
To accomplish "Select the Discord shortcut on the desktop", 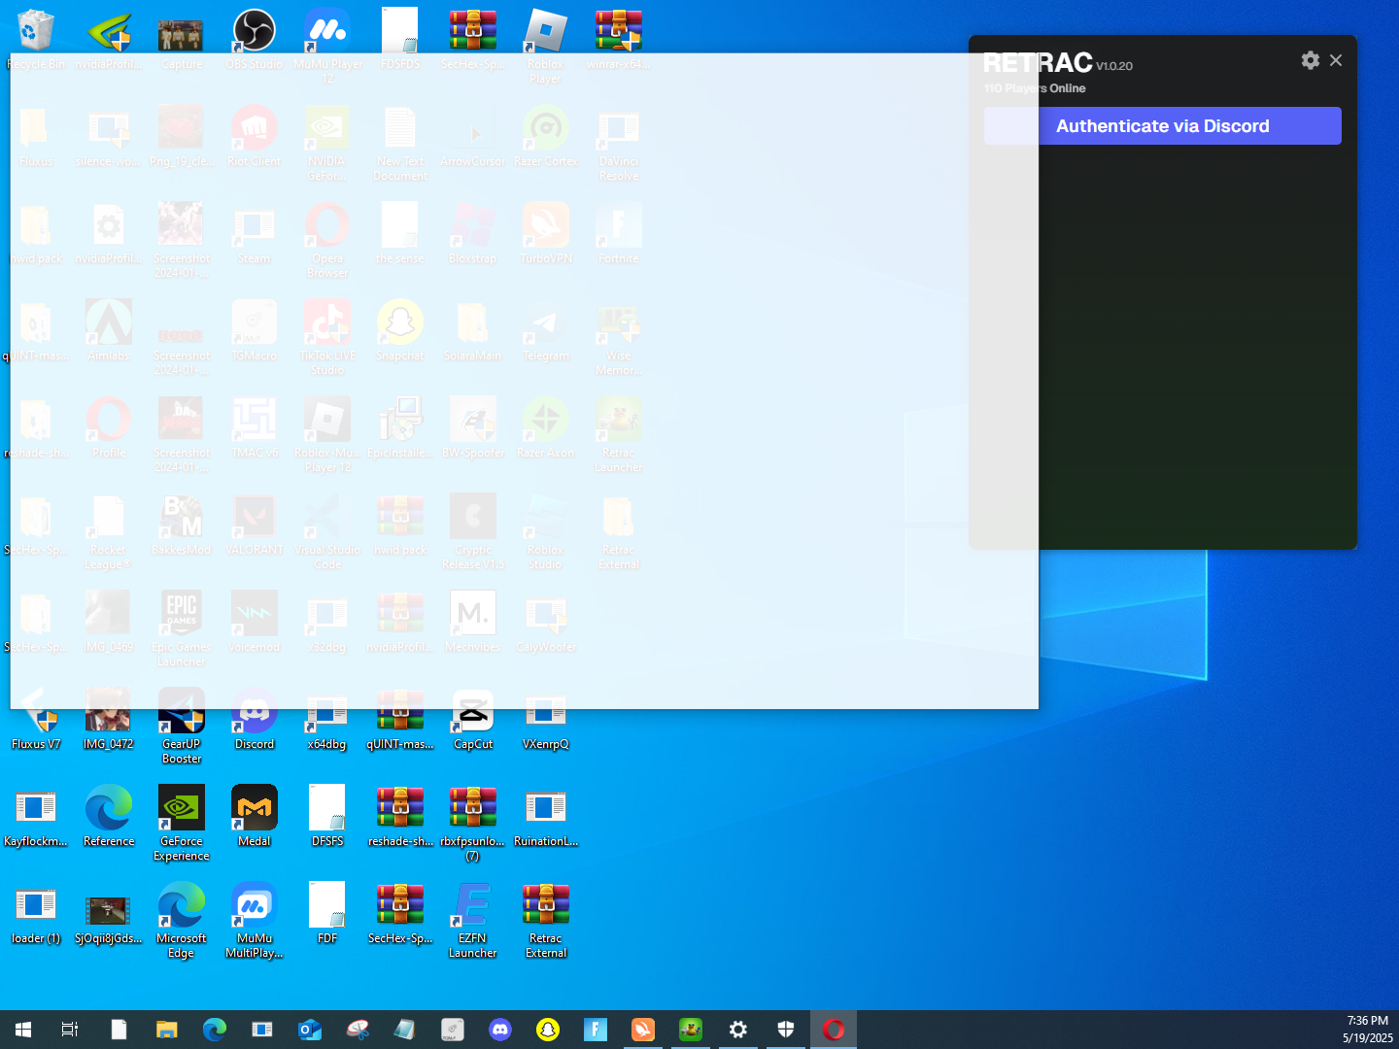I will pos(255,720).
